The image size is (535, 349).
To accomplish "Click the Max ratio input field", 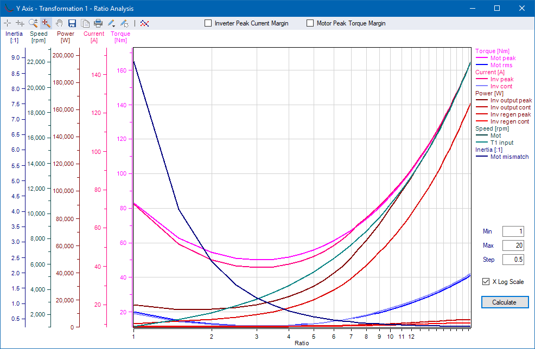I will point(513,245).
